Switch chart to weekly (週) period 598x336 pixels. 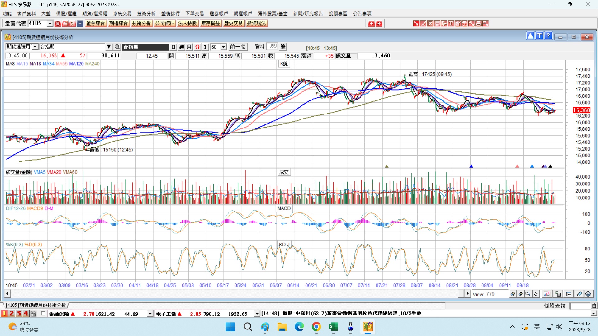point(182,47)
